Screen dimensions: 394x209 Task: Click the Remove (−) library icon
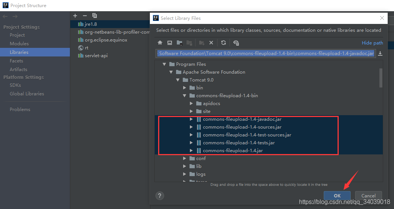tap(85, 16)
